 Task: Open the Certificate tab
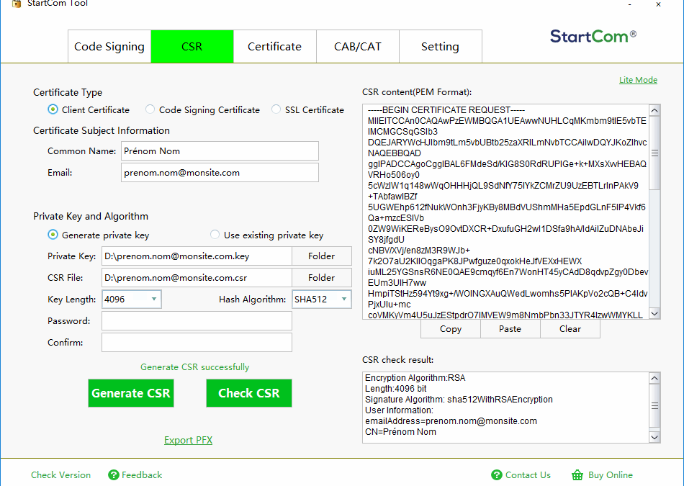[275, 46]
